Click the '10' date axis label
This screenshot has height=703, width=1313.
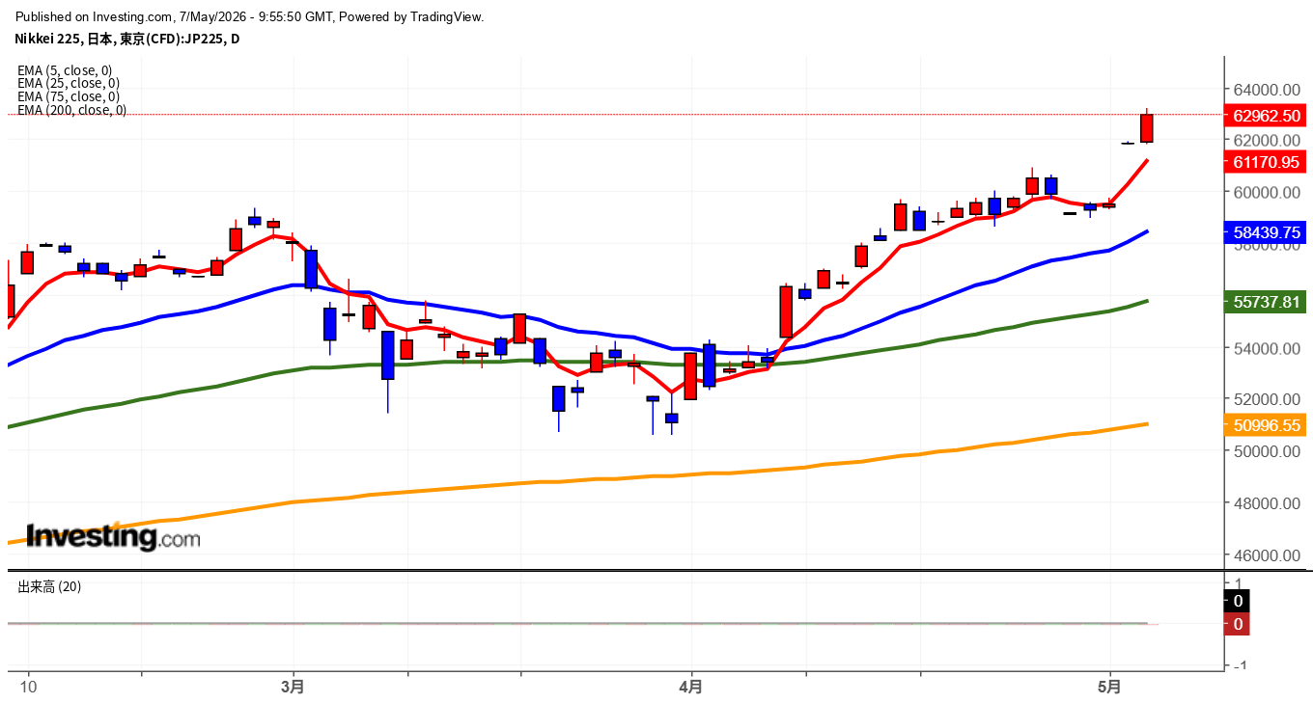tap(29, 688)
